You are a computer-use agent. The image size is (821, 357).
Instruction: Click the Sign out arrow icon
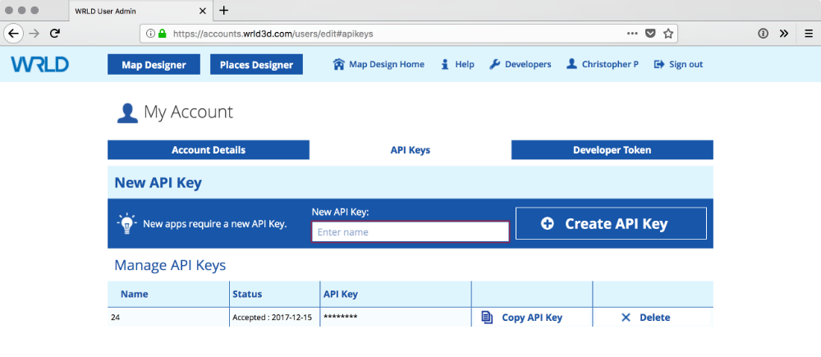[659, 64]
